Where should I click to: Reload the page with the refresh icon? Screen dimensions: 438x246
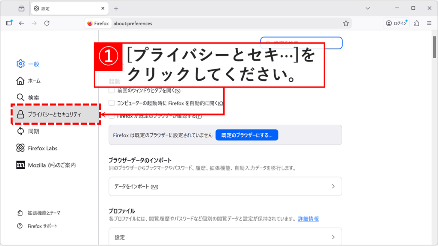pyautogui.click(x=47, y=23)
